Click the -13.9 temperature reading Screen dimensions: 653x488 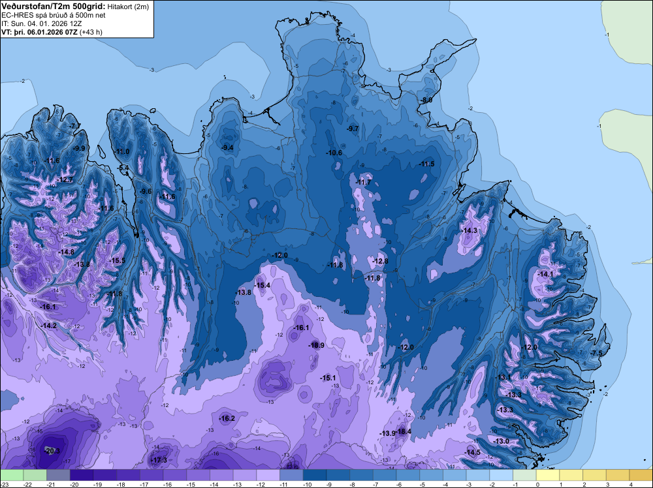tap(387, 433)
